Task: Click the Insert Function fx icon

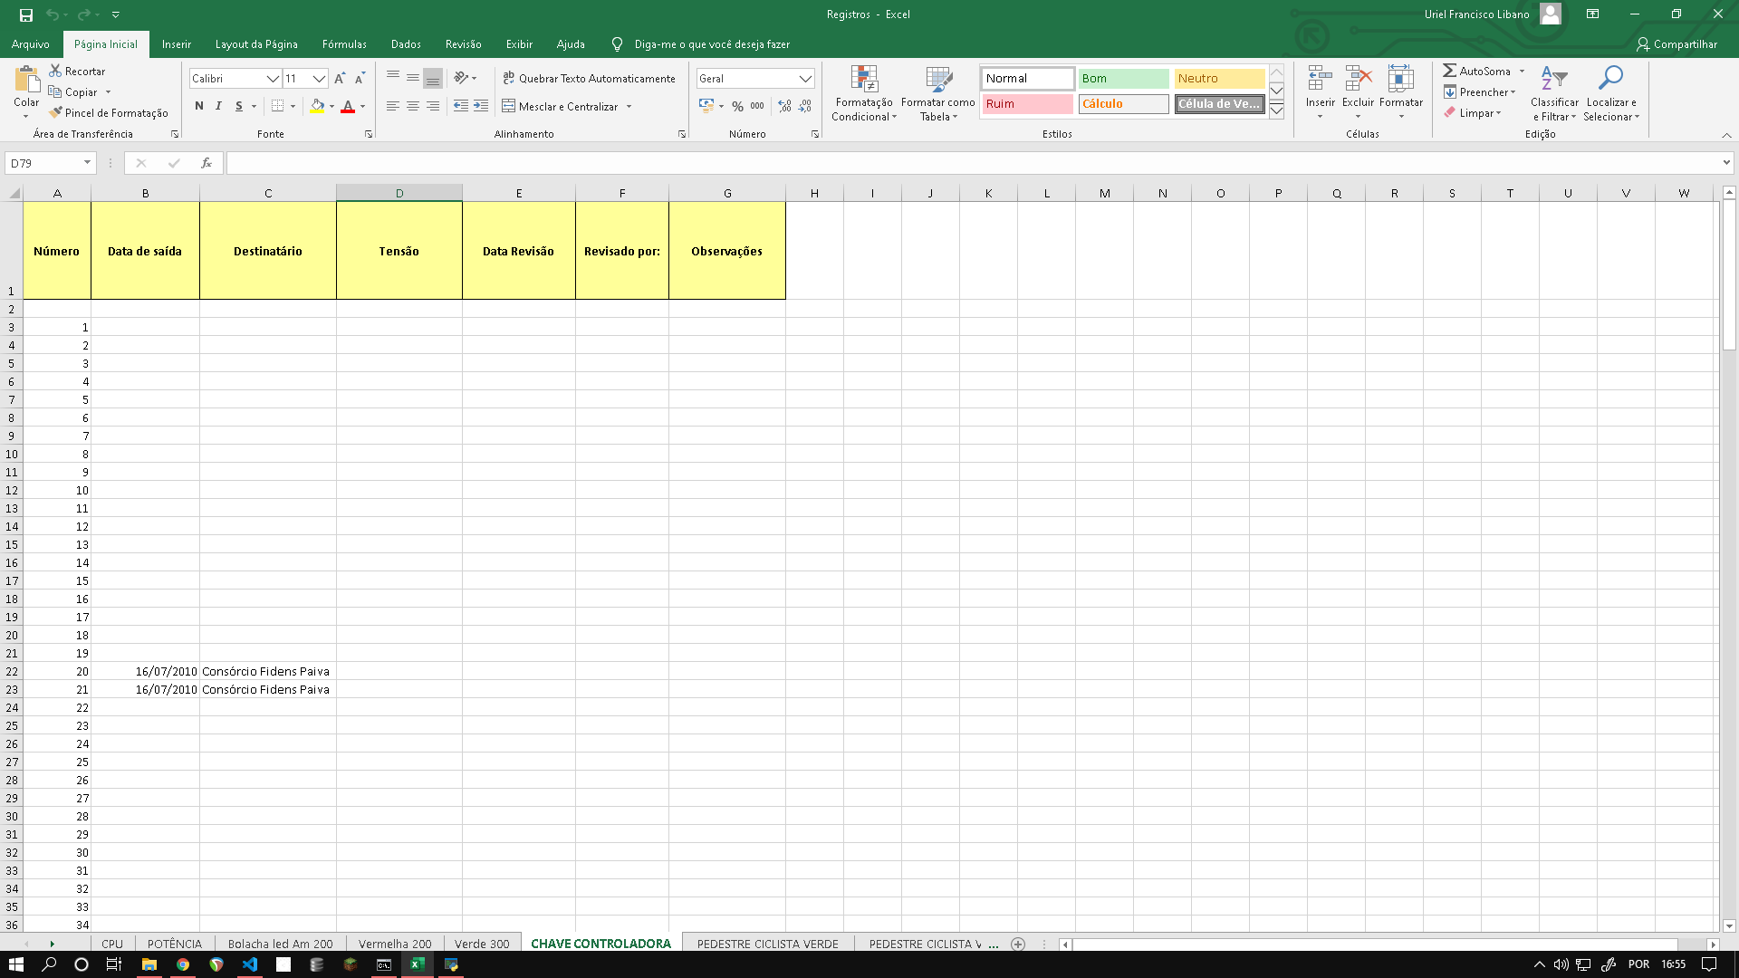Action: (207, 163)
